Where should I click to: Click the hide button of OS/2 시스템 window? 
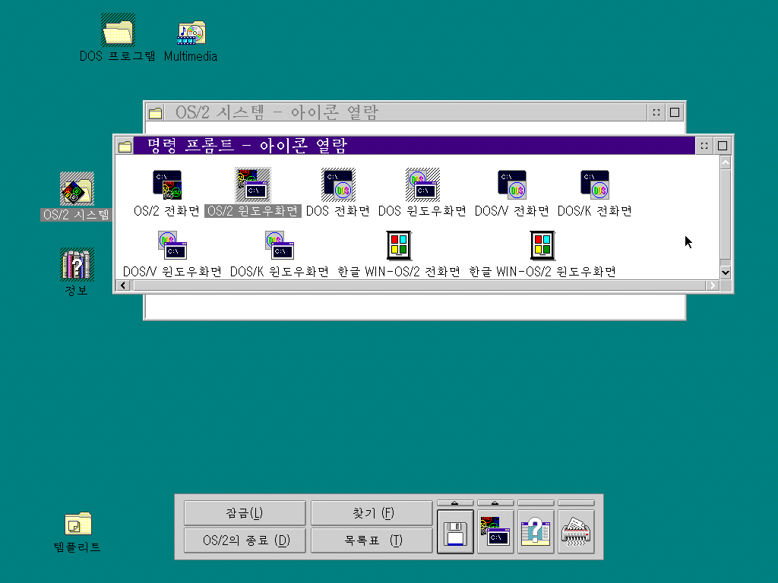click(656, 112)
